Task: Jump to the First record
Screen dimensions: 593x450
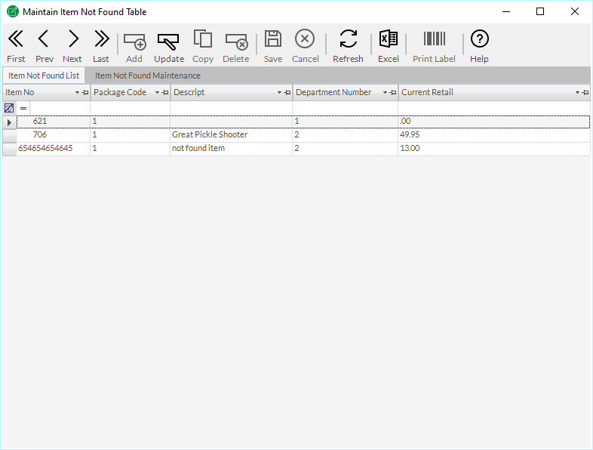Action: click(x=16, y=45)
